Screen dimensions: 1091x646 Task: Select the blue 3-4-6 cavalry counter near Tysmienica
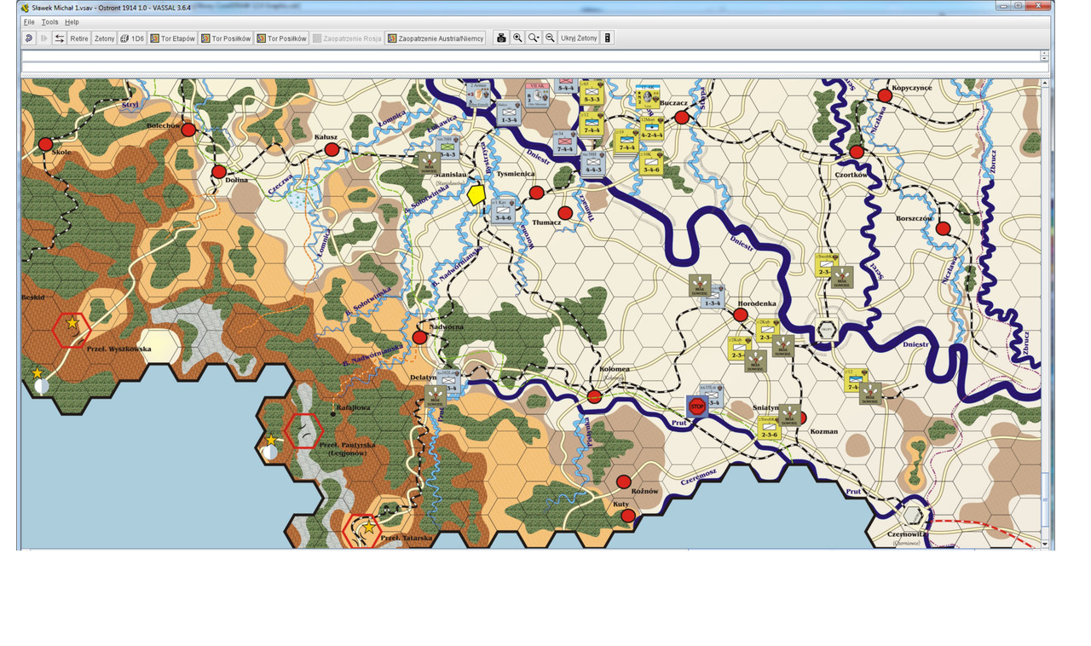click(501, 211)
